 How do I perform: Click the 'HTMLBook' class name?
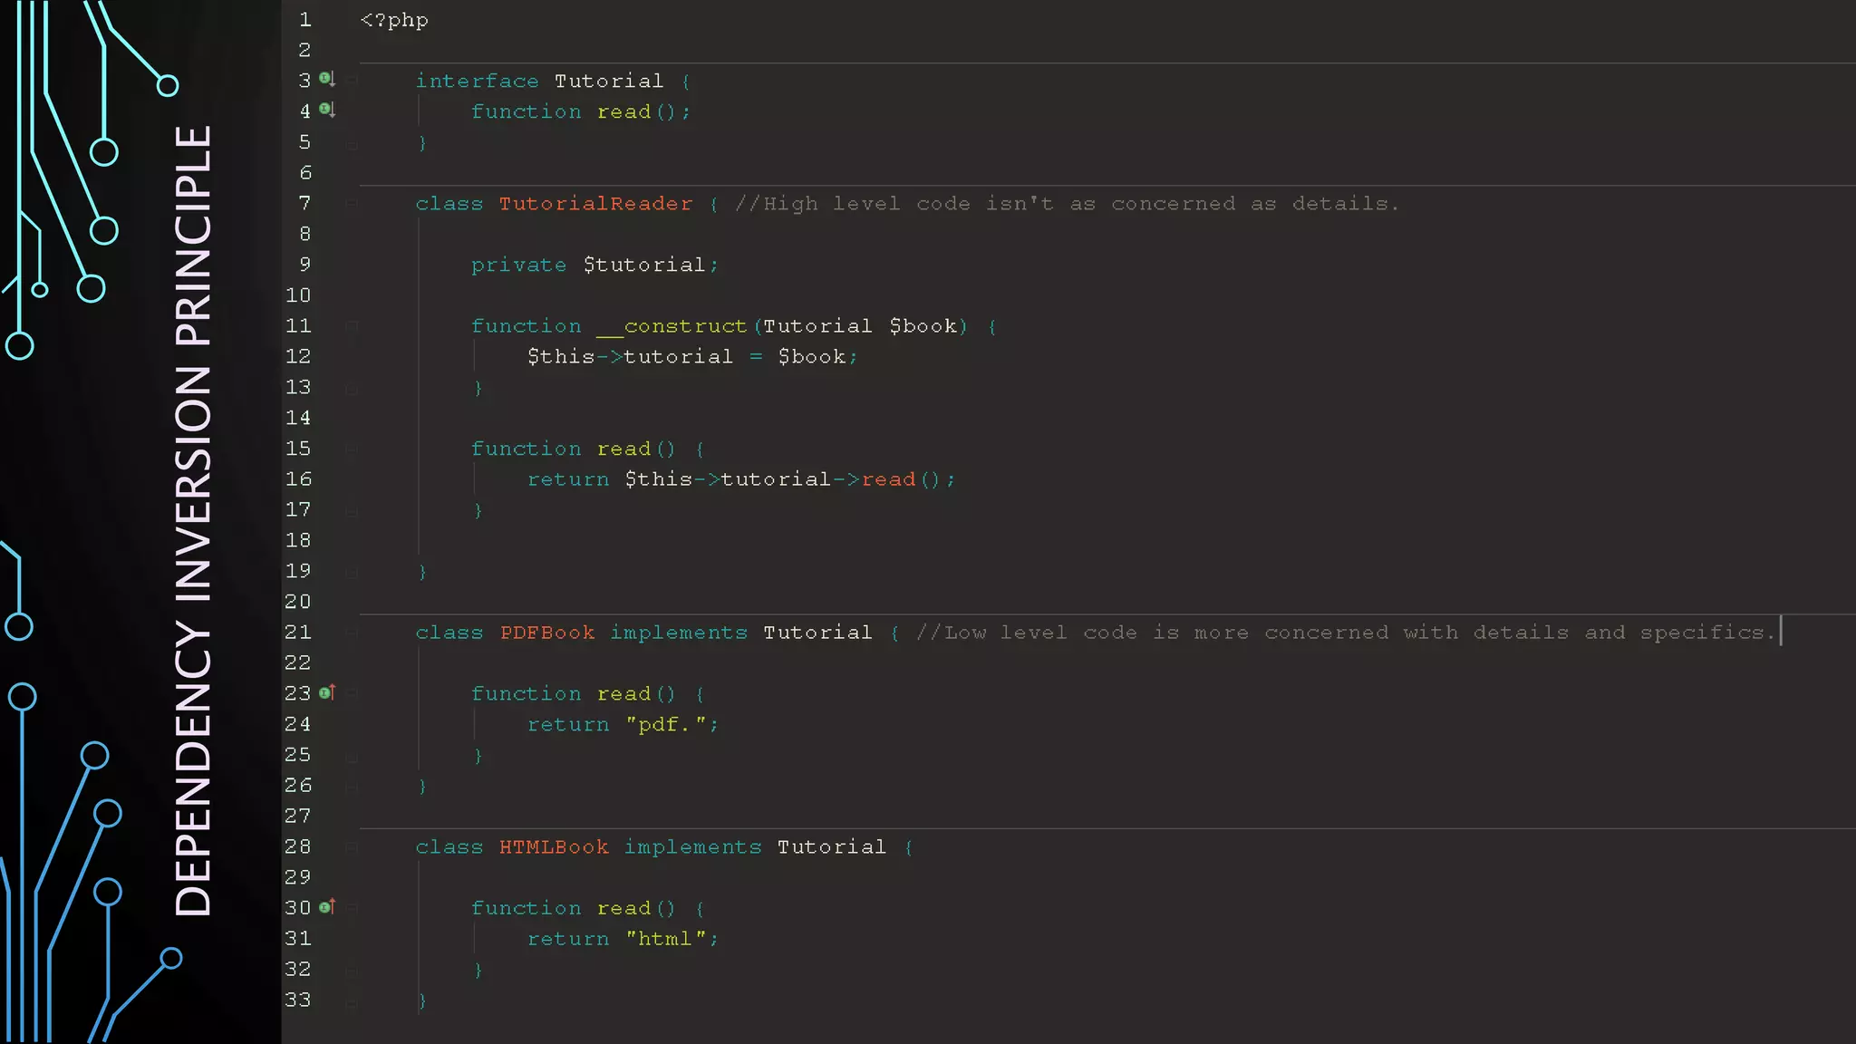(x=554, y=846)
